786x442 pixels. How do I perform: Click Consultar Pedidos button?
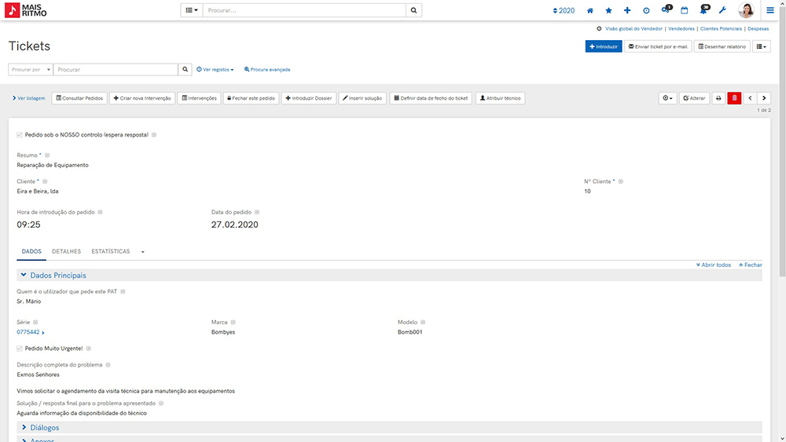tap(79, 98)
